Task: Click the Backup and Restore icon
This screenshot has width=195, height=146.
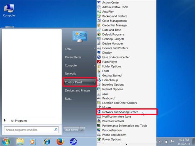Action: (x=99, y=16)
